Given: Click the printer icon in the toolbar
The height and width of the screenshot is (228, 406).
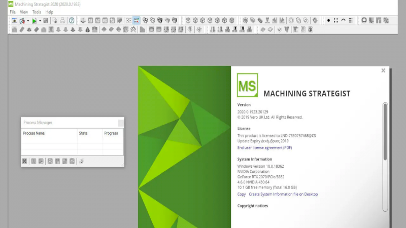Looking at the screenshot, I should 62,21.
